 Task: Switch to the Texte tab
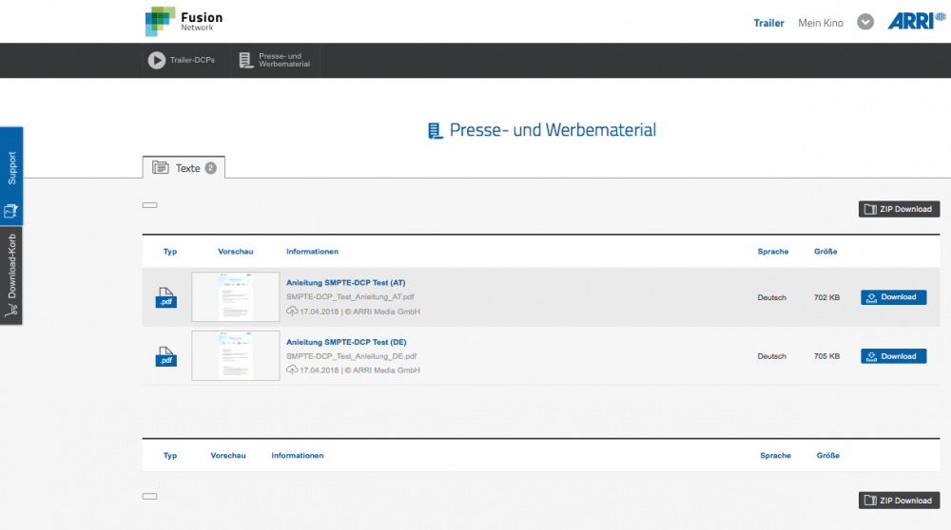click(184, 168)
